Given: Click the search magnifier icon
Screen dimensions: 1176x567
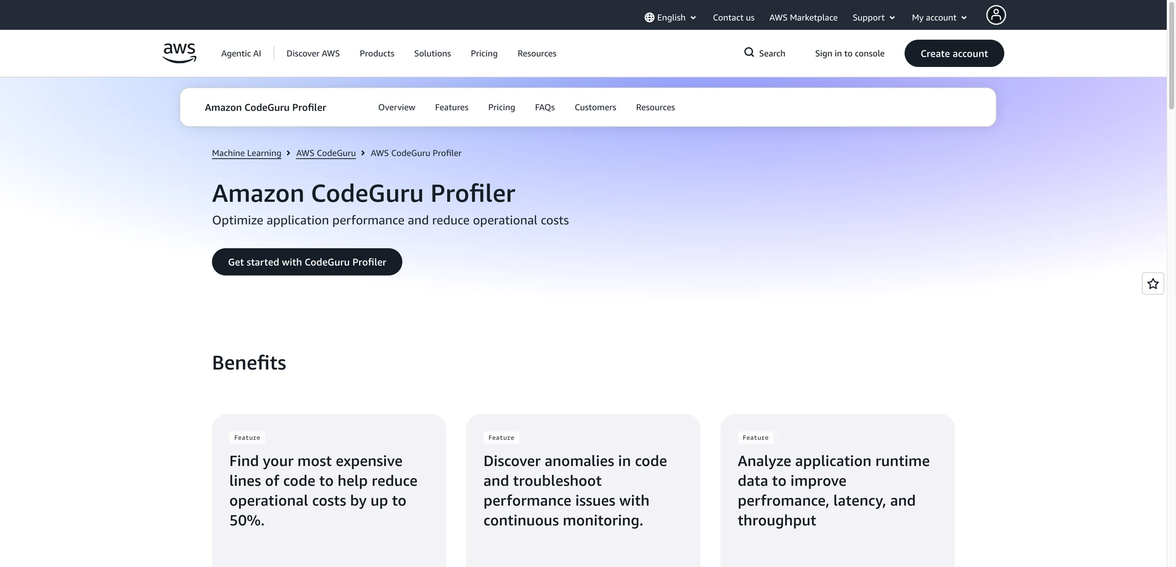Looking at the screenshot, I should (749, 52).
